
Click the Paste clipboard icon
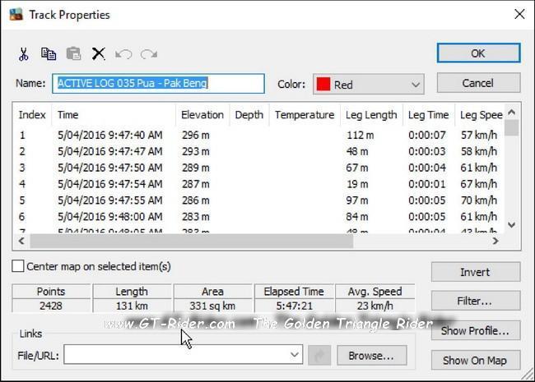[73, 54]
